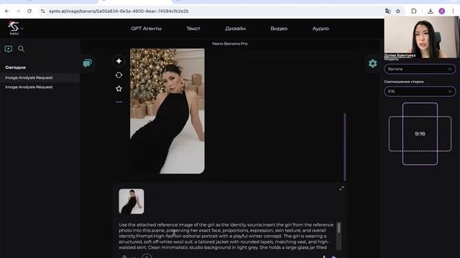Bookmark this page with the star icon
460x258 pixels.
(x=398, y=11)
